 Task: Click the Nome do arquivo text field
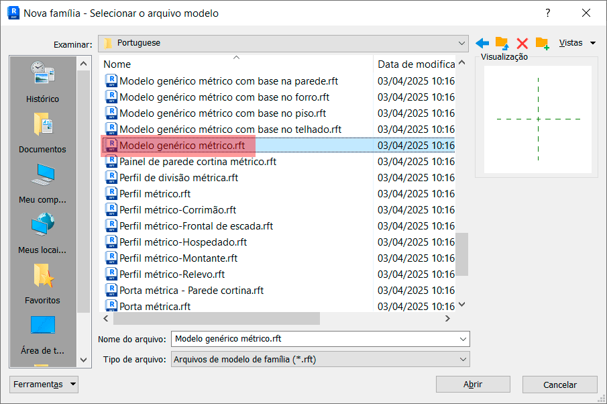point(314,339)
